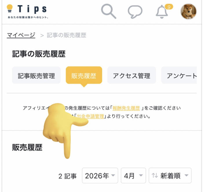Open messages via the speech bubble icon
205x192 pixels.
point(135,12)
